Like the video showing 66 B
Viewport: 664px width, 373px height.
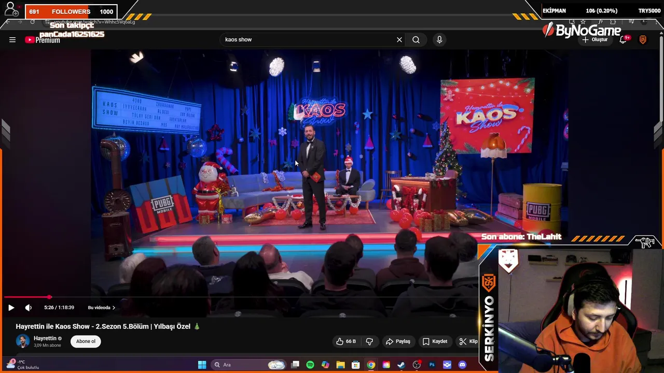346,341
